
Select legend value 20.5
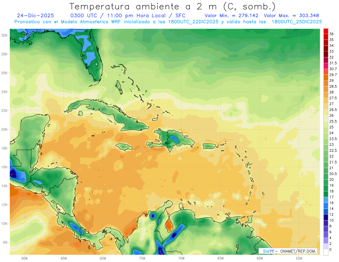[x=333, y=174]
